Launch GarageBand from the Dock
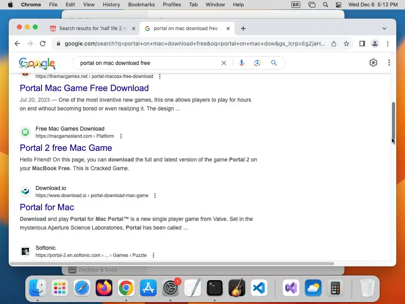Screen dimensions: 405x304 click(x=237, y=288)
